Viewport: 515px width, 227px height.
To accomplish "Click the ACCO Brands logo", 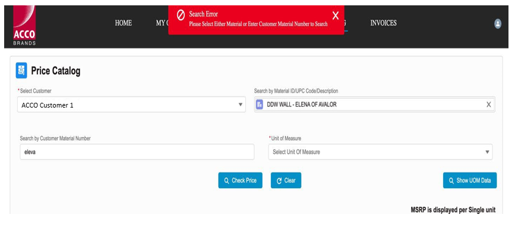I will [x=24, y=26].
